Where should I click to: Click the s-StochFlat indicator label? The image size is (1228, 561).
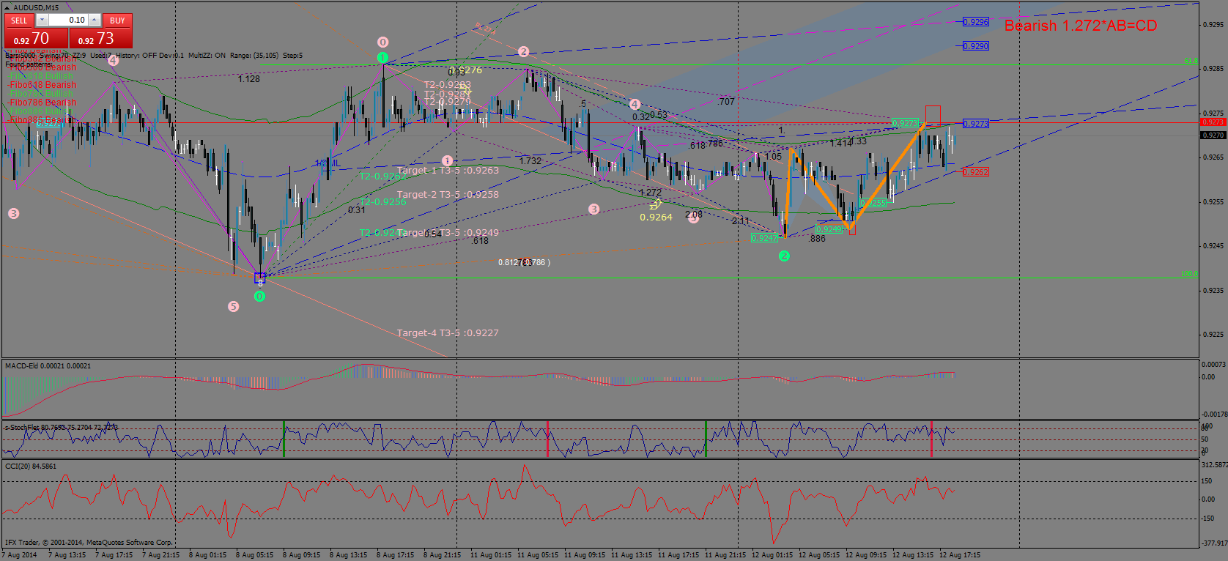coord(61,427)
